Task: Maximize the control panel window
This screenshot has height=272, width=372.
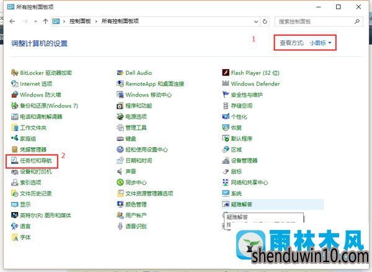Action: coord(339,7)
